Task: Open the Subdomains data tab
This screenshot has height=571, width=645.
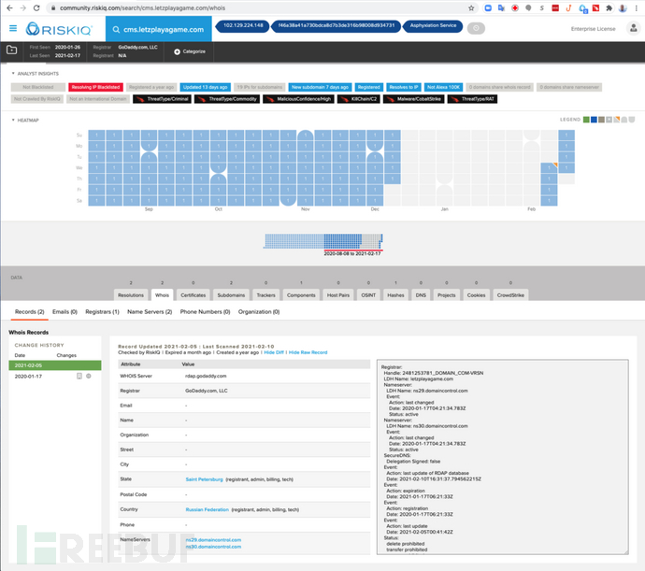Action: 231,295
